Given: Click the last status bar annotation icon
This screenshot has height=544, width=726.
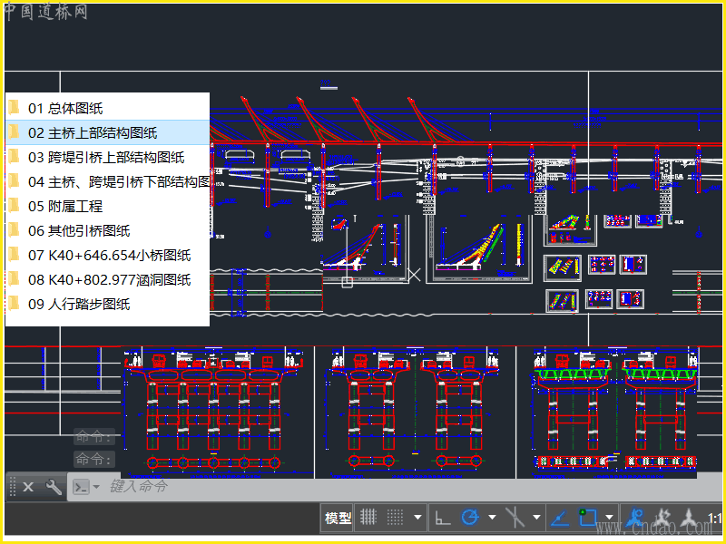Looking at the screenshot, I should coord(689,517).
